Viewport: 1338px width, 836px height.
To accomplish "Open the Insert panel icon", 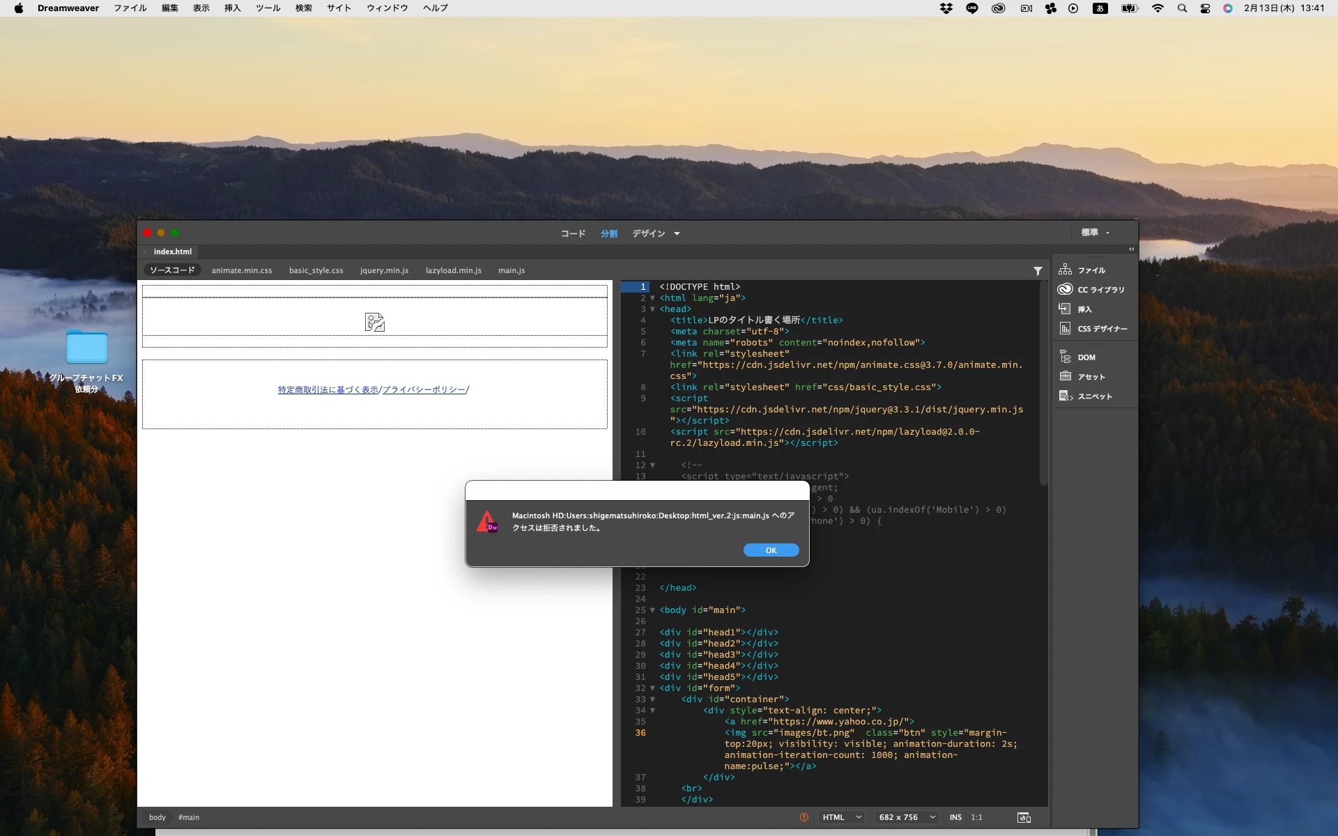I will tap(1065, 309).
